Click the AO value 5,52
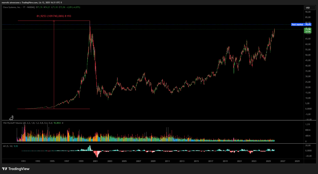This screenshot has width=318, height=174. 16,146
